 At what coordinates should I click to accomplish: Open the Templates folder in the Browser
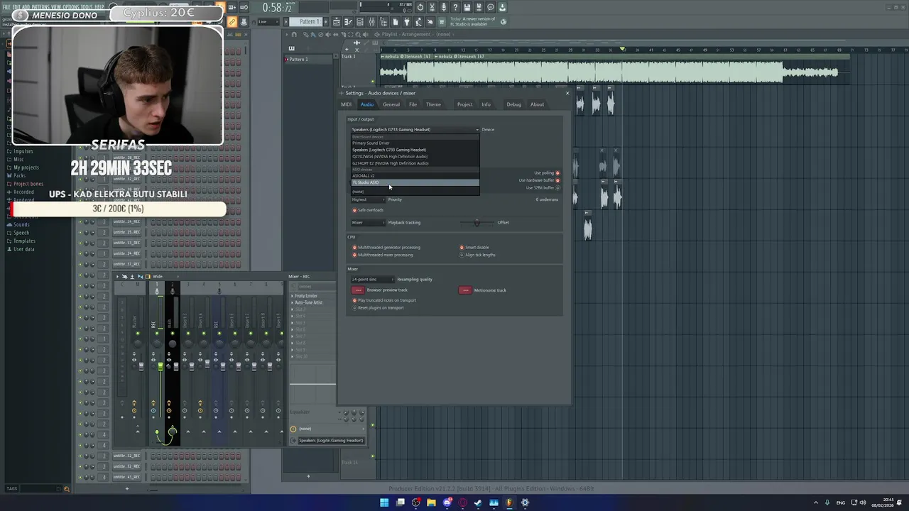point(24,241)
